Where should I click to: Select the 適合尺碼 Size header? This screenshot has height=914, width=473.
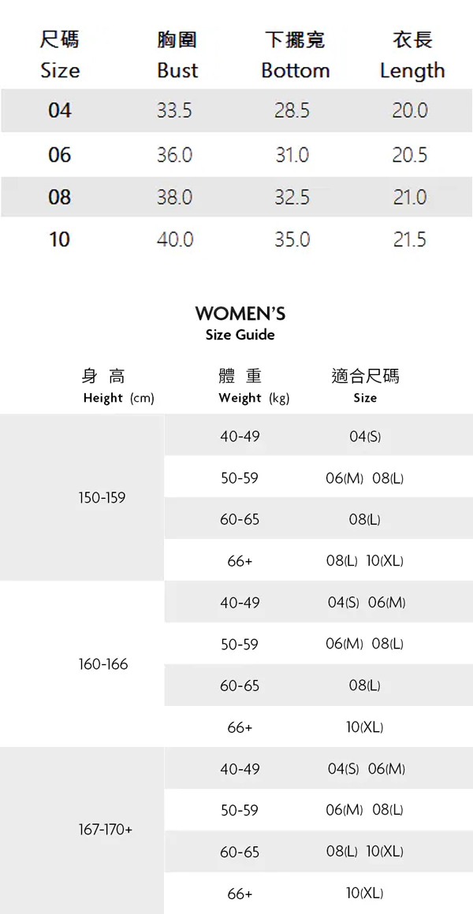pyautogui.click(x=365, y=386)
